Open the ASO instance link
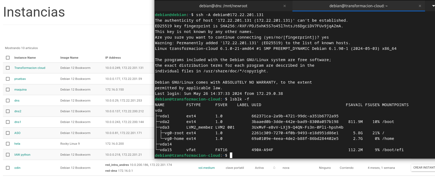Screen dimensions: 435x179 (x=17, y=133)
